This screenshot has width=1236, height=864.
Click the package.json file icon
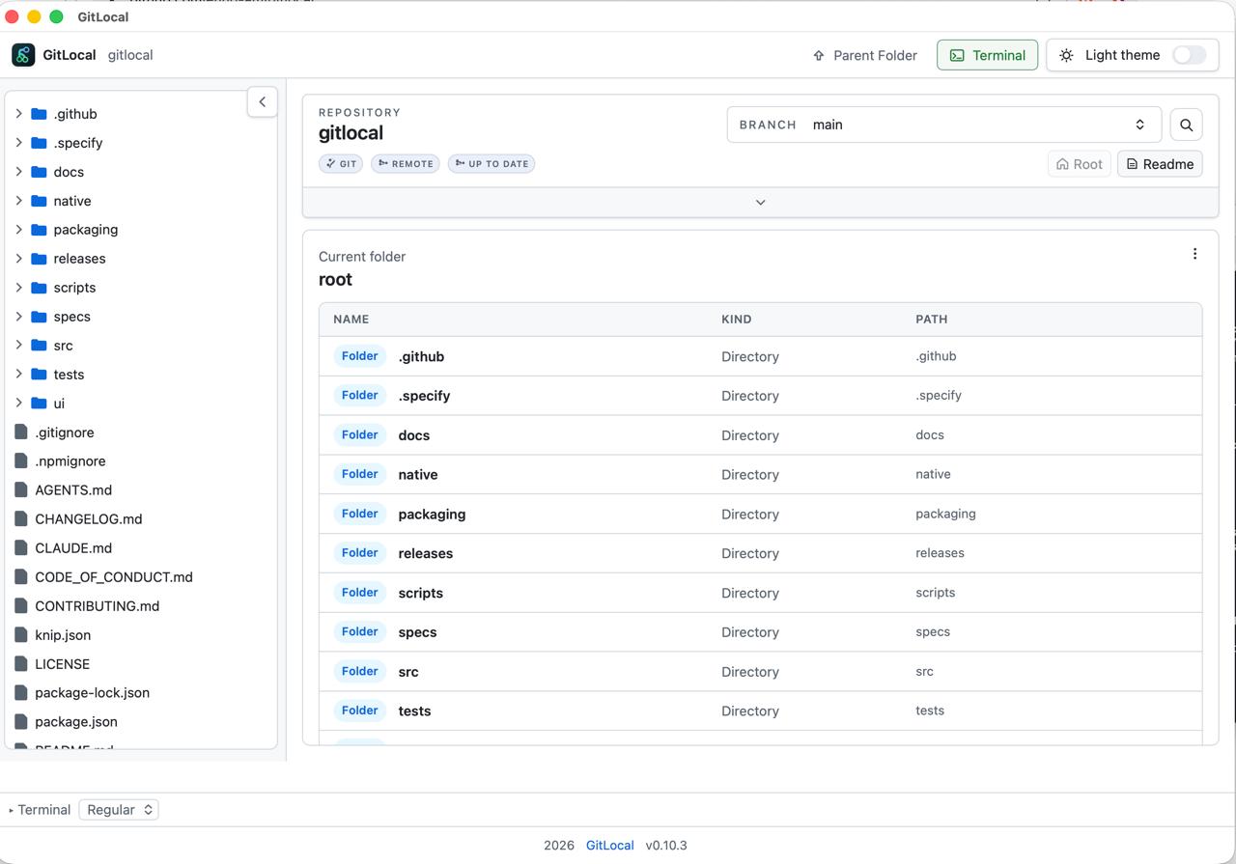tap(21, 722)
